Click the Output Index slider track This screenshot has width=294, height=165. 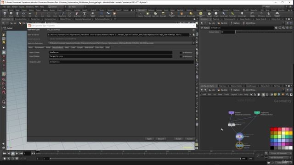(x=264, y=32)
